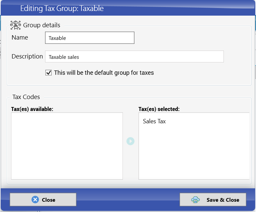
Task: Click the blue X icon on Close
Action: coord(35,200)
